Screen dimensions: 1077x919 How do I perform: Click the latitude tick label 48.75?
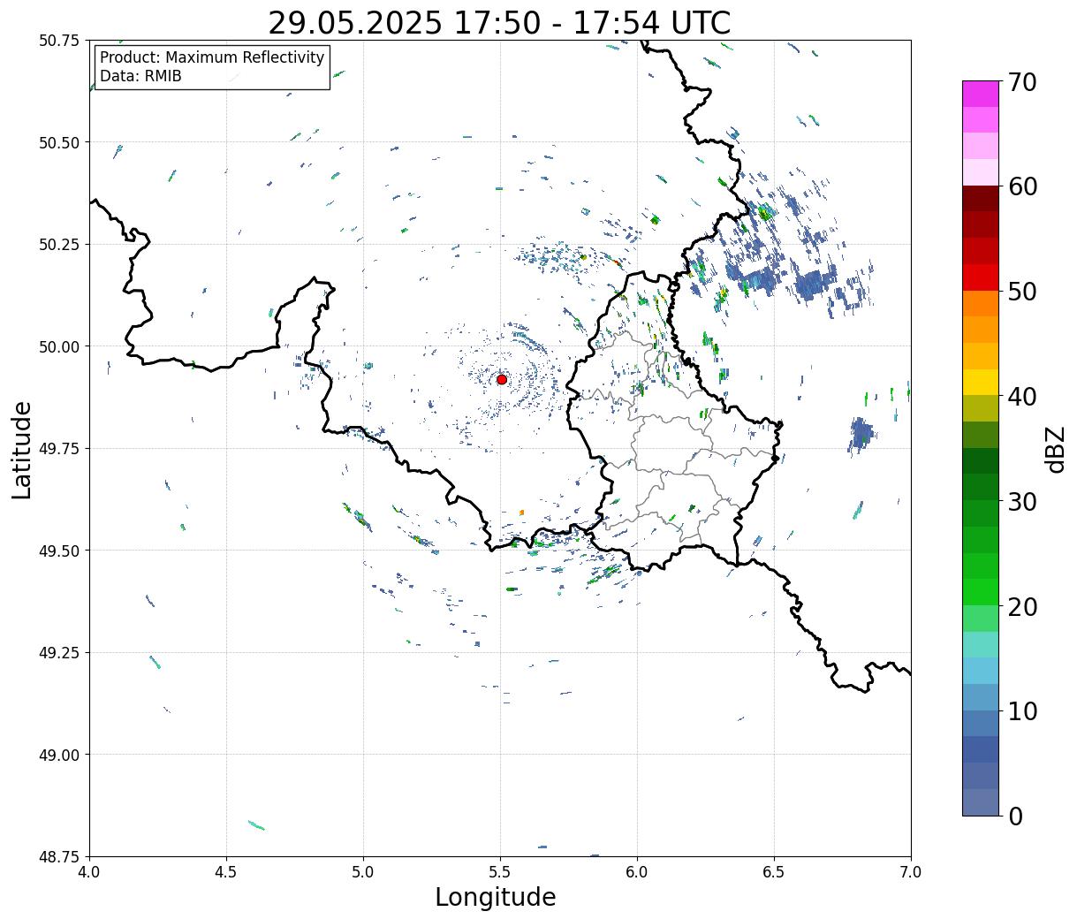tap(59, 857)
